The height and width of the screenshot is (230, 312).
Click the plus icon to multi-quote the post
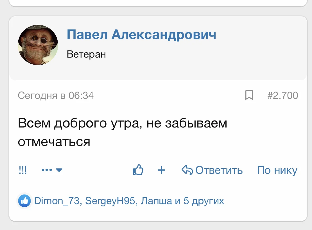coord(161,170)
